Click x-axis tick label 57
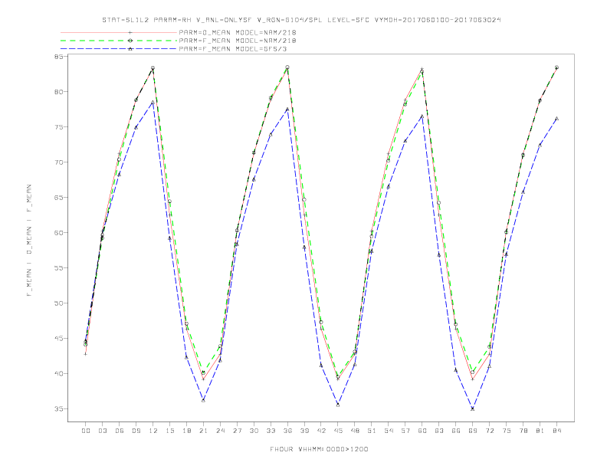 405,431
